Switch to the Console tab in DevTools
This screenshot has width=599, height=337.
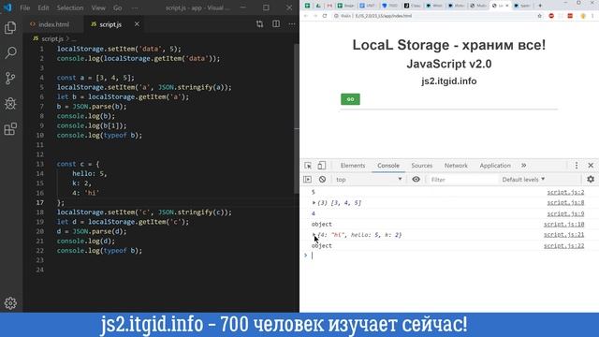pyautogui.click(x=388, y=166)
